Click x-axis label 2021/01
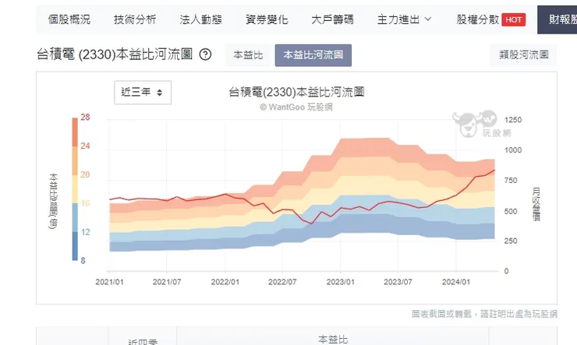Image resolution: width=577 pixels, height=345 pixels. (x=109, y=282)
